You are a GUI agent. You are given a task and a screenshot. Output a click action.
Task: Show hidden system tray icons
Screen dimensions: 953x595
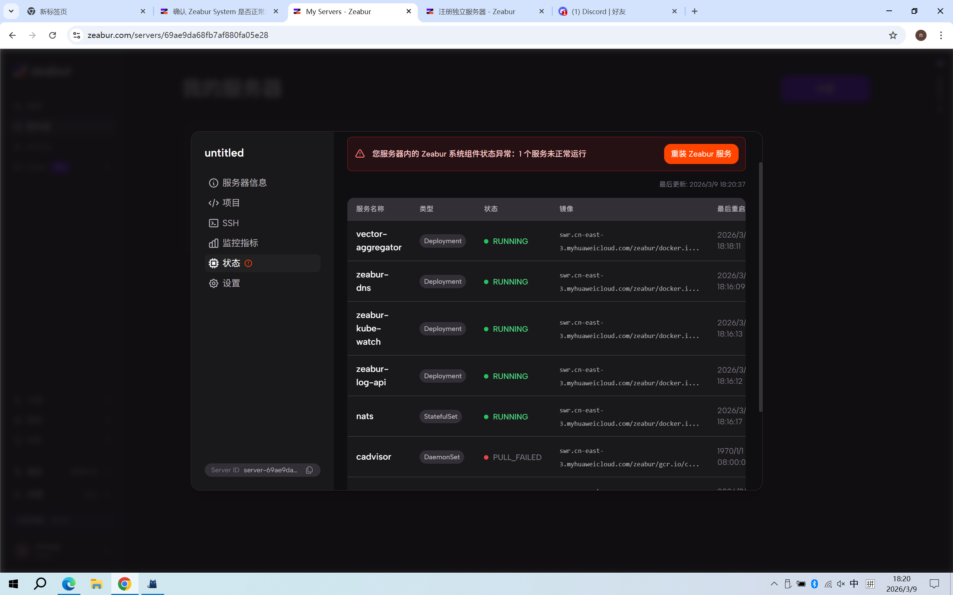(x=774, y=583)
